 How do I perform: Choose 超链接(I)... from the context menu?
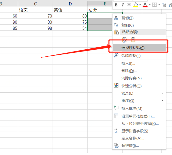tap(139, 146)
